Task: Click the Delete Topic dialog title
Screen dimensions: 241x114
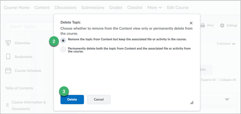Action: click(70, 22)
